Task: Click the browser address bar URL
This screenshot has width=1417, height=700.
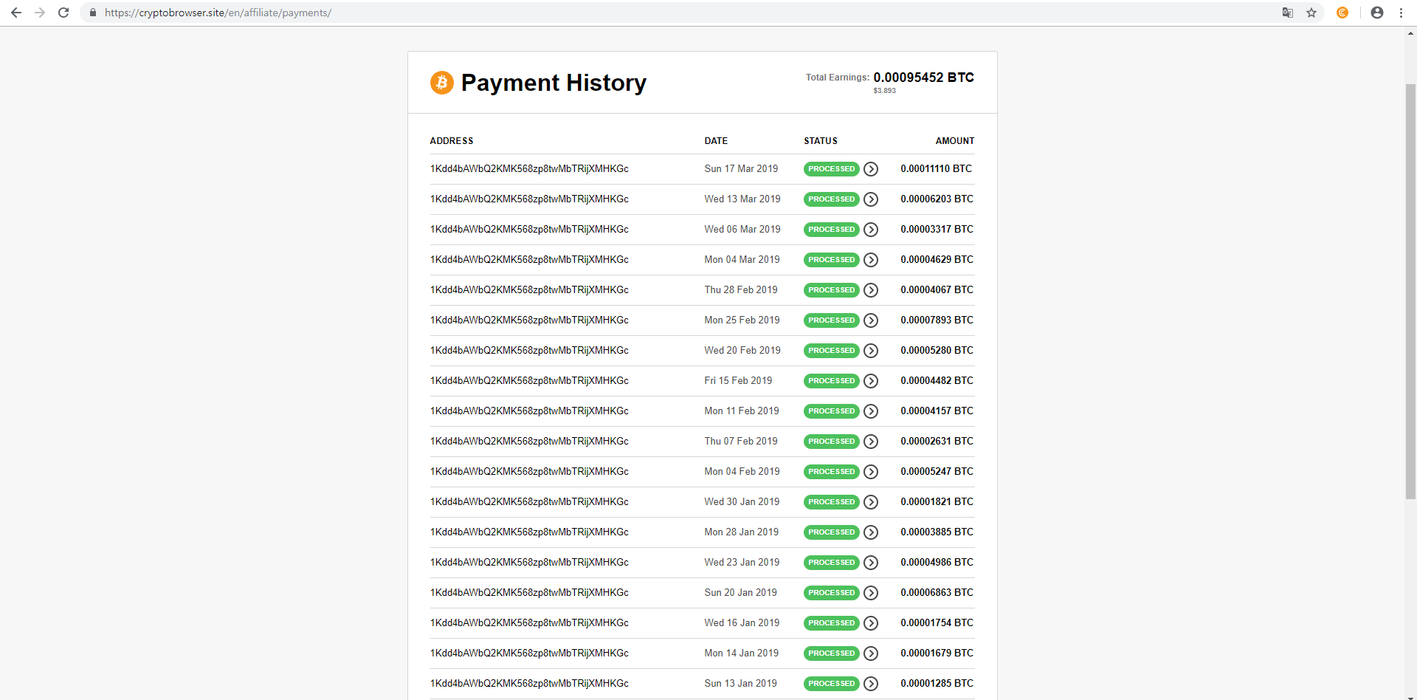Action: click(x=218, y=13)
